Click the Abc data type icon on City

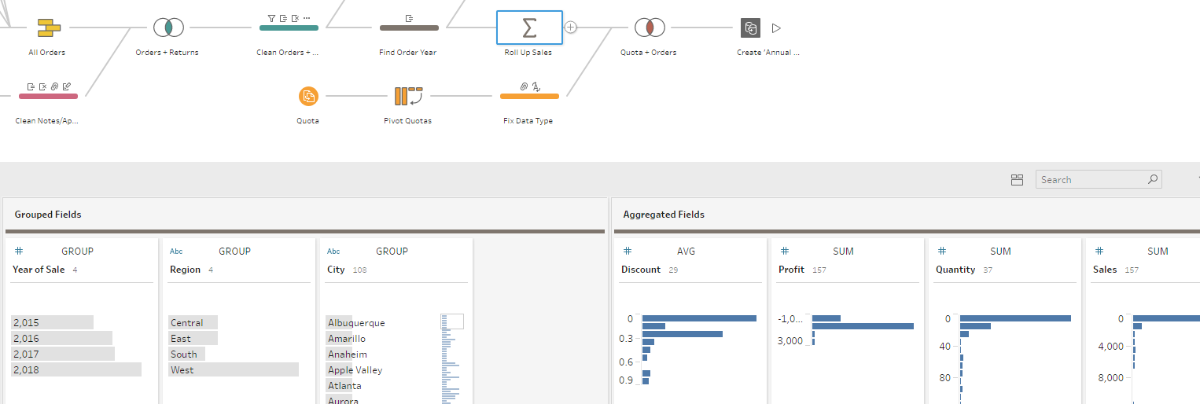333,252
